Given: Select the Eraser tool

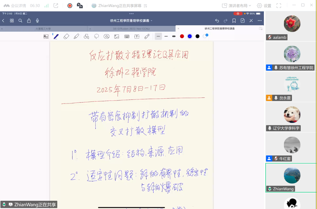Looking at the screenshot, I should click(66, 36).
